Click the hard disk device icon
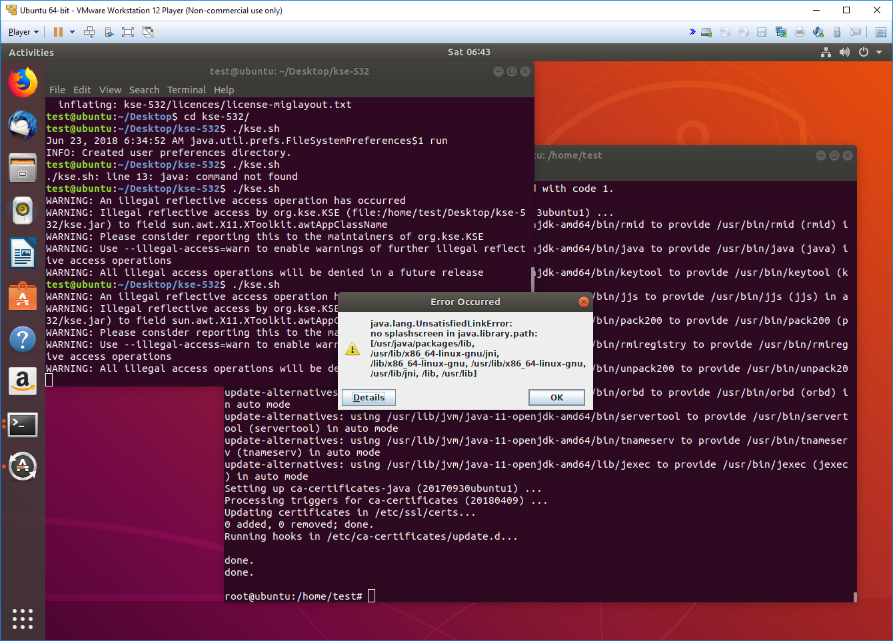Viewport: 893px width, 641px height. point(706,32)
